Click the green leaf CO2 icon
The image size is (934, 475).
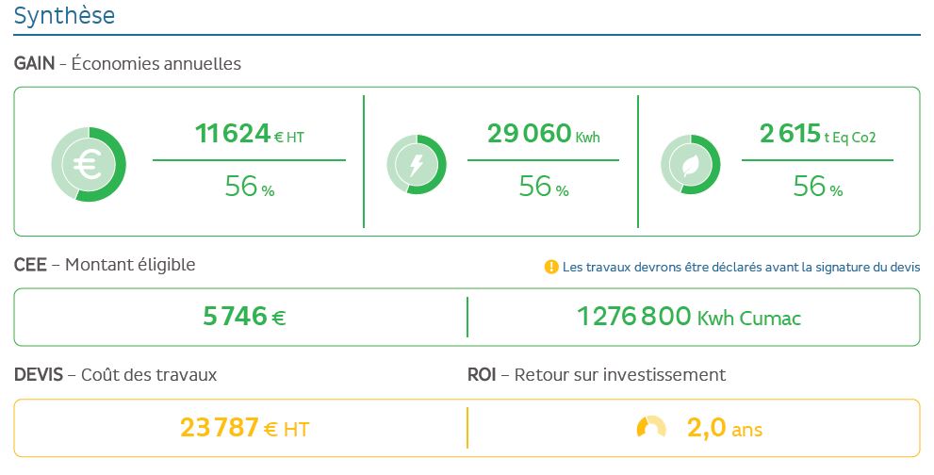[x=690, y=164]
